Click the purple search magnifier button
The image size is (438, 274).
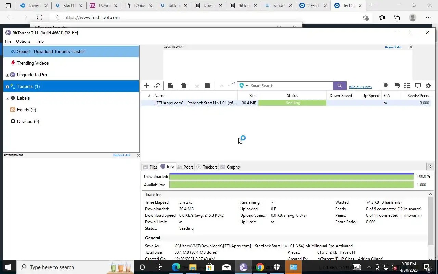click(x=339, y=86)
